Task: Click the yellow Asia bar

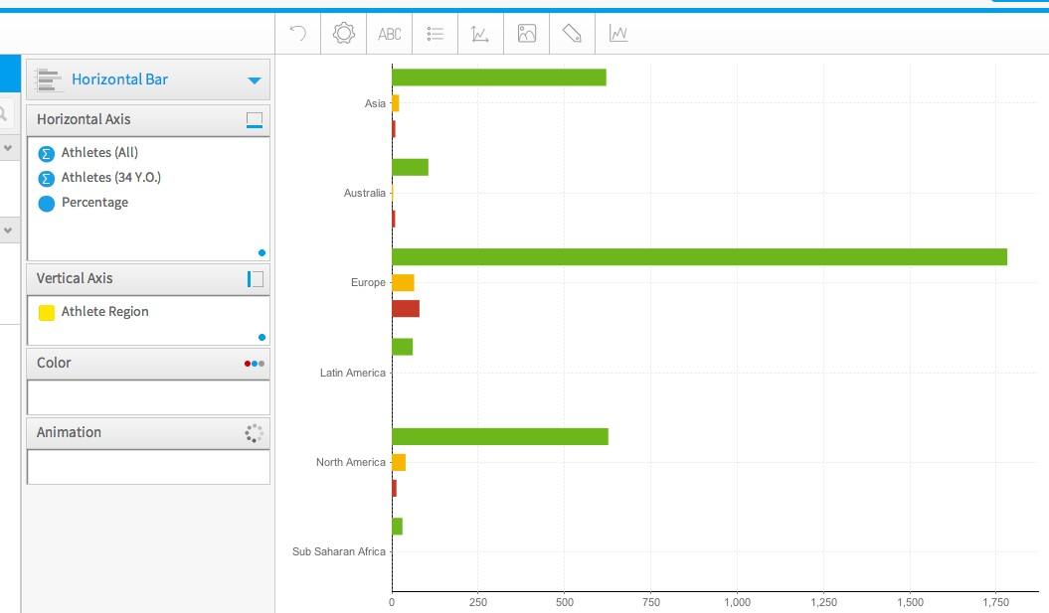Action: click(x=396, y=103)
